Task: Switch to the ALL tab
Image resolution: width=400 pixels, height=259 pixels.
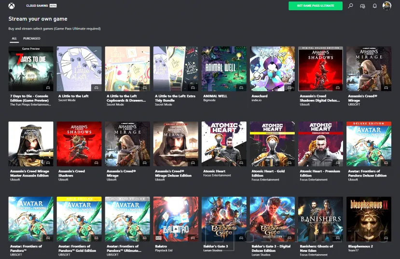Action: [14, 39]
